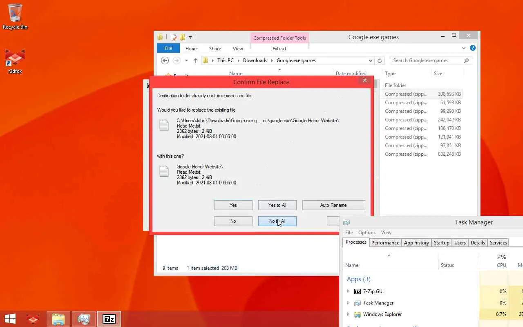Click the replacement Read Me.txt file icon
Viewport: 523px width, 327px height.
pos(164,171)
